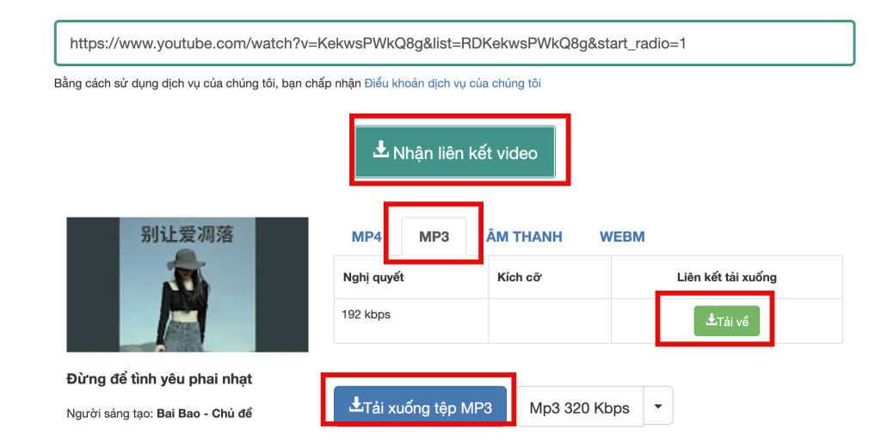Click into the YouTube URL input field

pos(454,43)
